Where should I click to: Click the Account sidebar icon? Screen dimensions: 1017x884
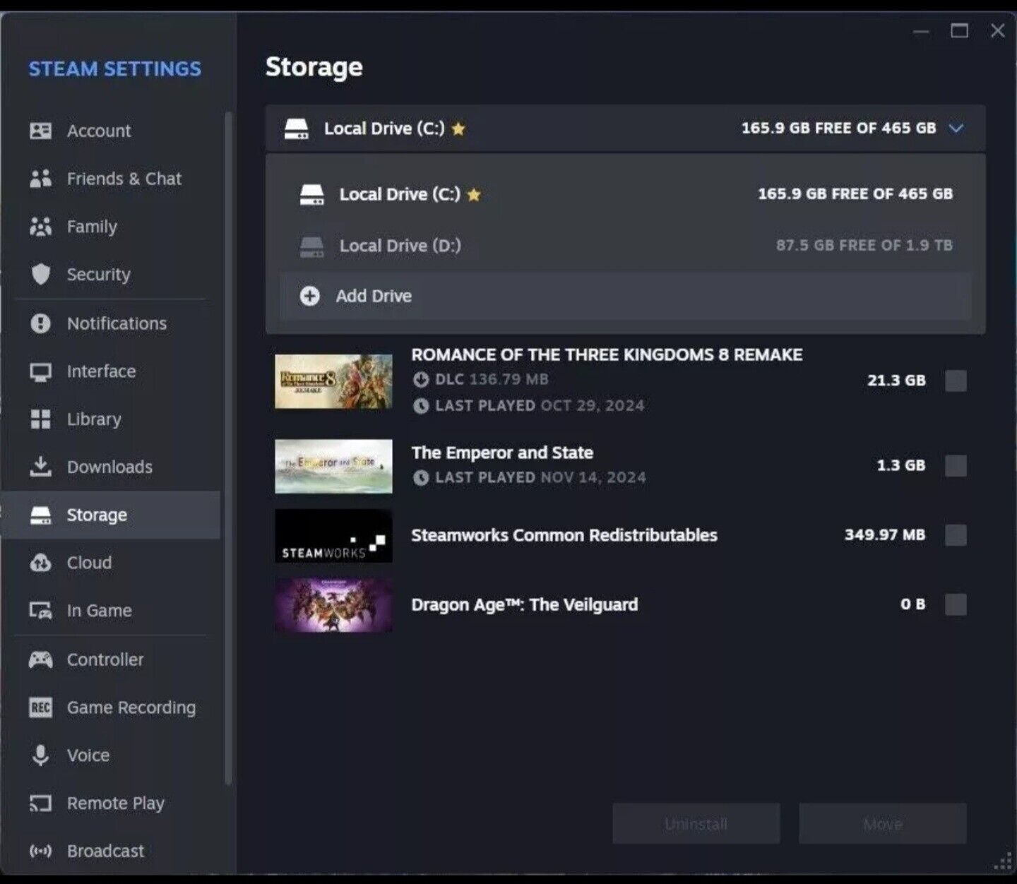(x=40, y=131)
